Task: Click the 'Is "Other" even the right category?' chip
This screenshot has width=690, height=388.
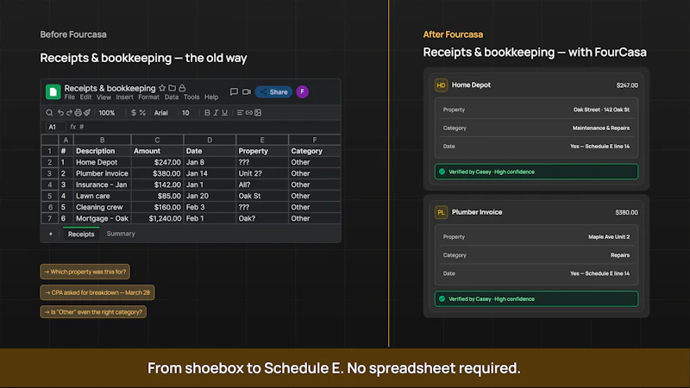Action: 93,312
